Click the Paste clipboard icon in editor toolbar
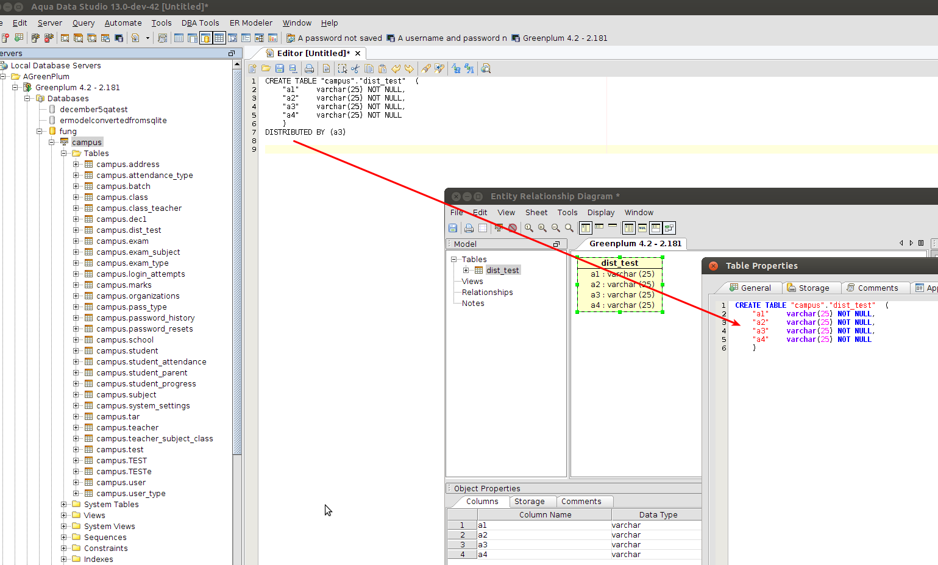938x565 pixels. click(x=382, y=68)
